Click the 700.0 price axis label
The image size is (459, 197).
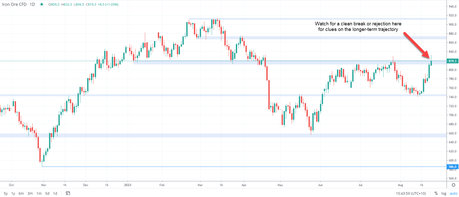(x=453, y=115)
